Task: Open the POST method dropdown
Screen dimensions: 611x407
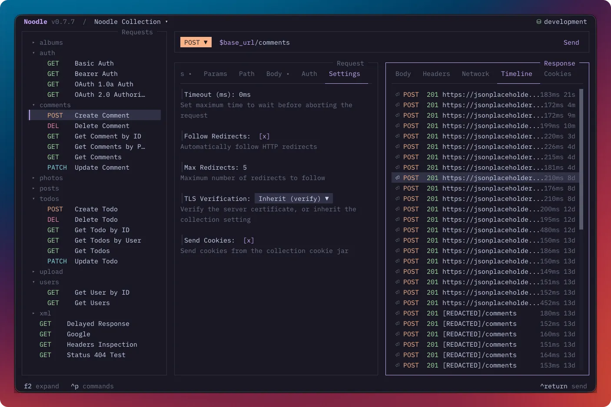Action: click(196, 43)
